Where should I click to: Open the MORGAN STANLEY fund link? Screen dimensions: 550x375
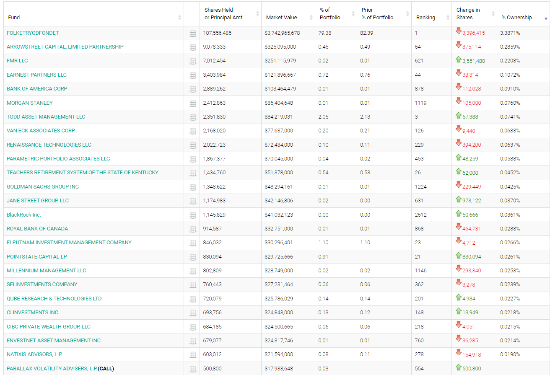coord(30,103)
